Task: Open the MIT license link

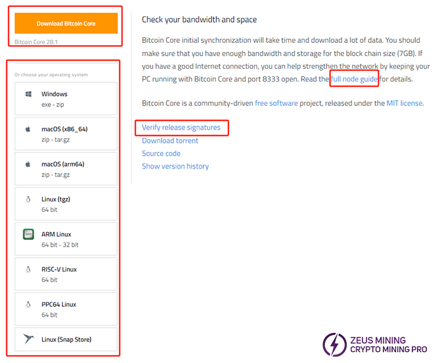Action: point(404,103)
